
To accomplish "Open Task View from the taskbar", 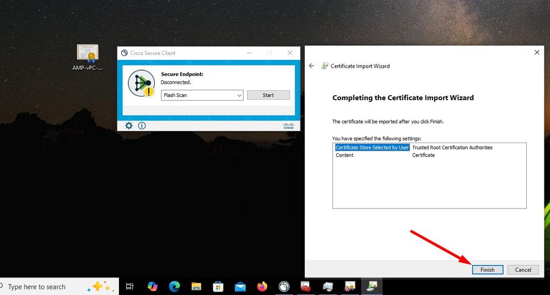I will pyautogui.click(x=130, y=287).
